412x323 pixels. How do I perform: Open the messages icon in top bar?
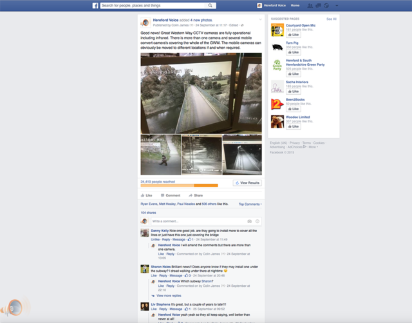coord(318,5)
